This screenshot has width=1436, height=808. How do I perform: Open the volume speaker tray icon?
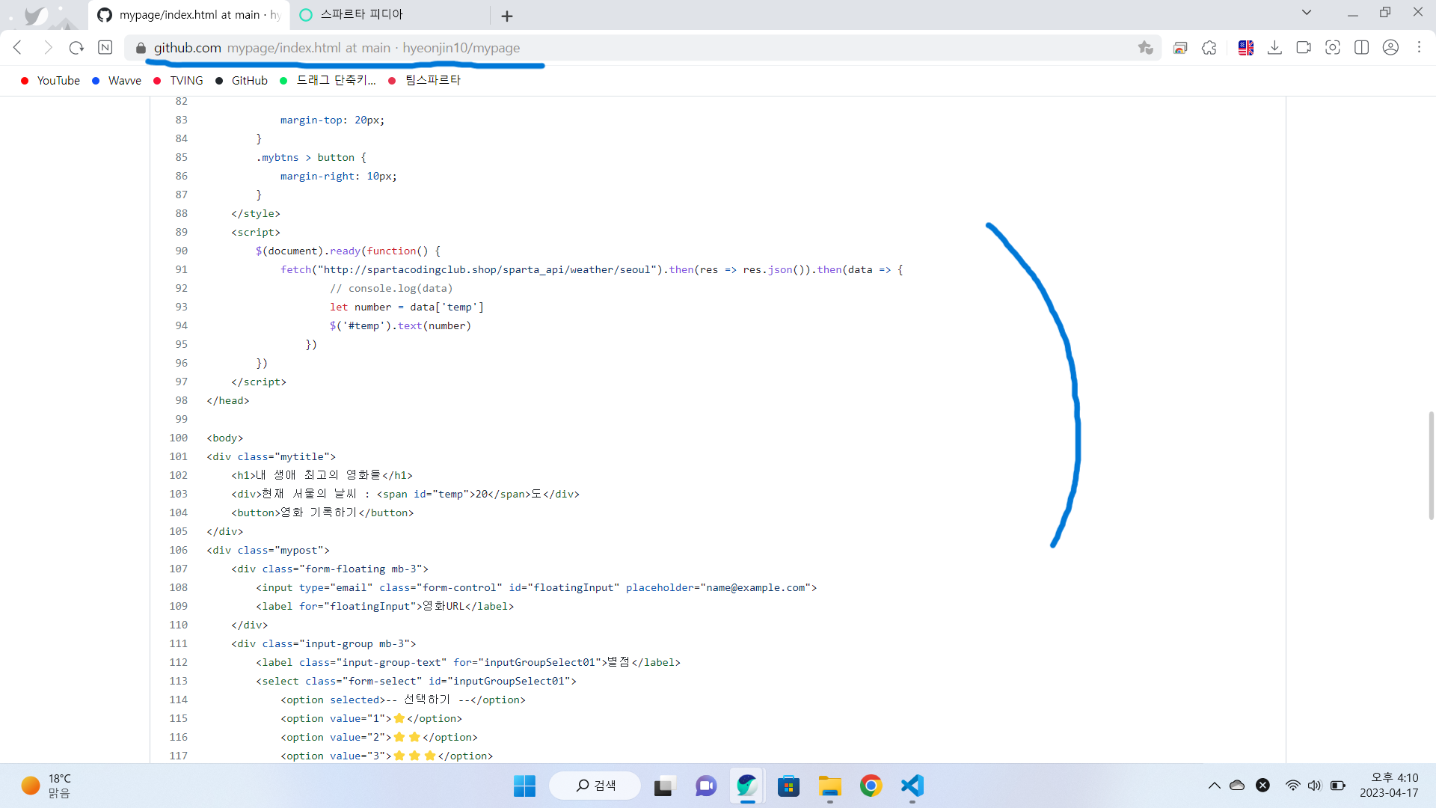point(1315,786)
